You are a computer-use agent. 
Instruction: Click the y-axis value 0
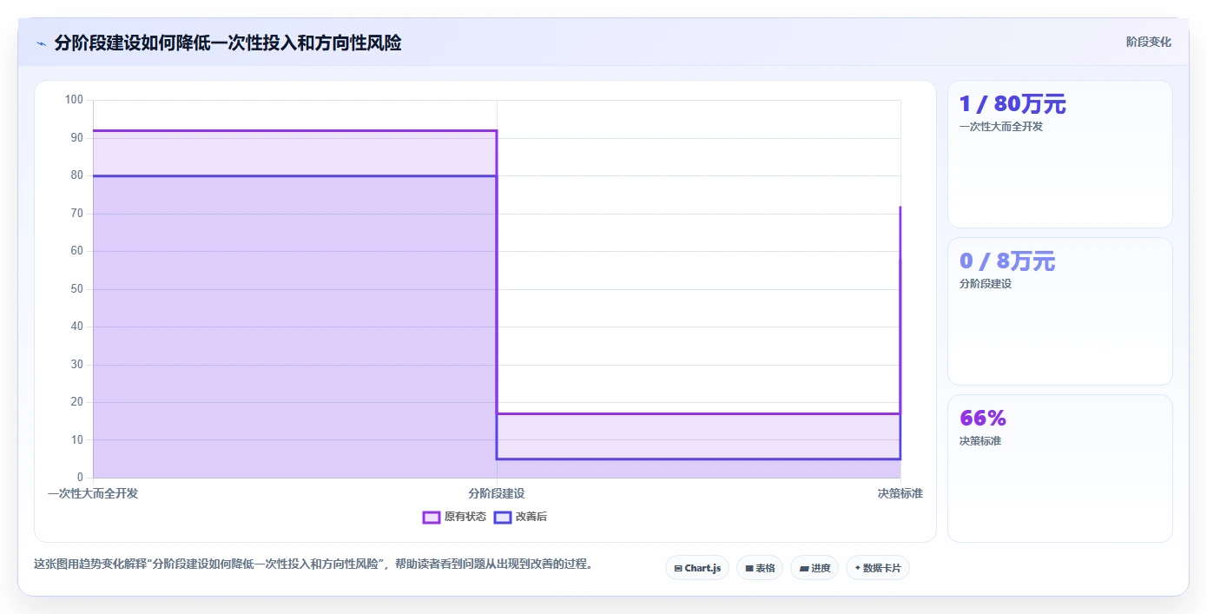click(81, 478)
